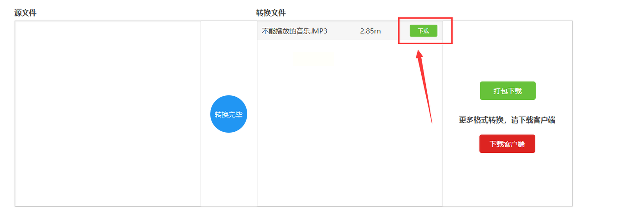Click the 转换文件 heading
This screenshot has width=626, height=222.
pyautogui.click(x=271, y=13)
